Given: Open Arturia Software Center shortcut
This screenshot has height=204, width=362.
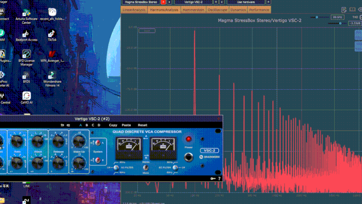Looking at the screenshot, I should pos(26,14).
